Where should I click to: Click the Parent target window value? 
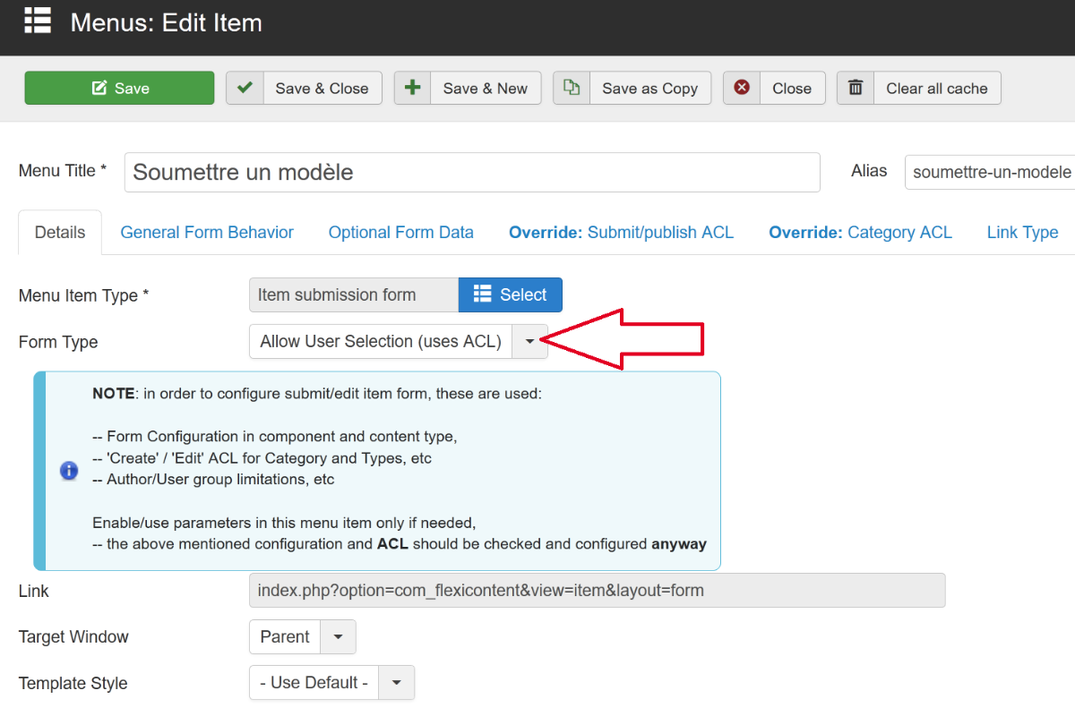pyautogui.click(x=285, y=637)
